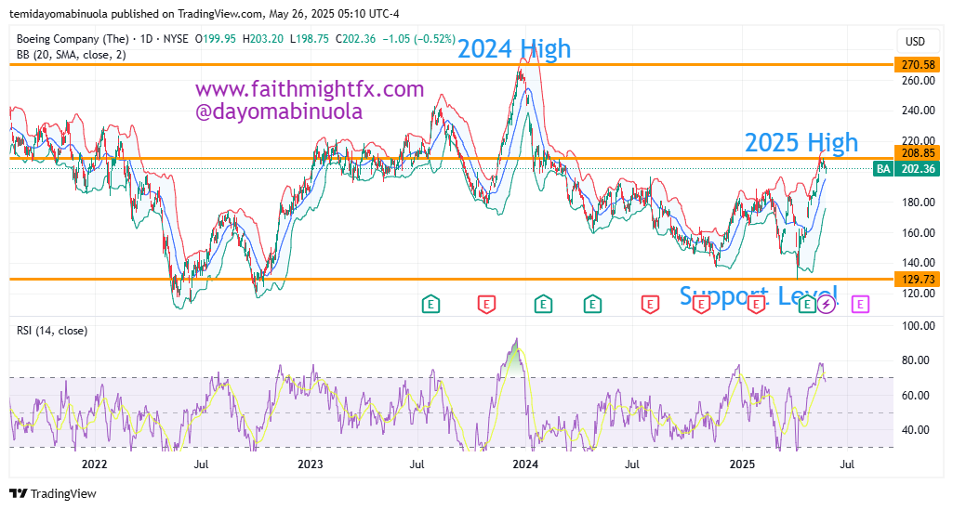Click the 140.00 price axis label
This screenshot has width=953, height=510.
pyautogui.click(x=918, y=263)
